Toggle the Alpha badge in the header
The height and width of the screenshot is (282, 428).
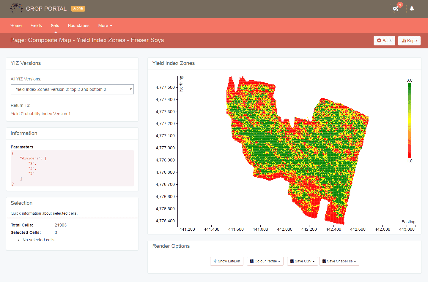pos(78,8)
